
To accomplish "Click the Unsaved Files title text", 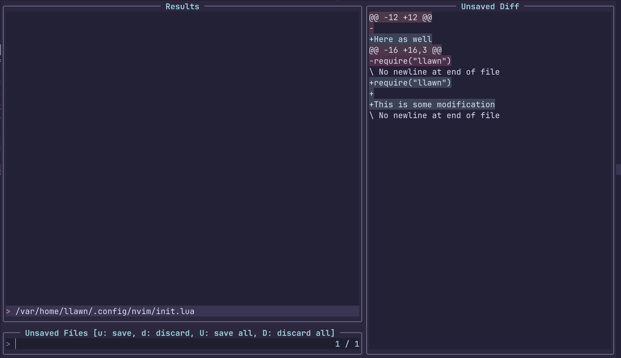I will coord(56,333).
